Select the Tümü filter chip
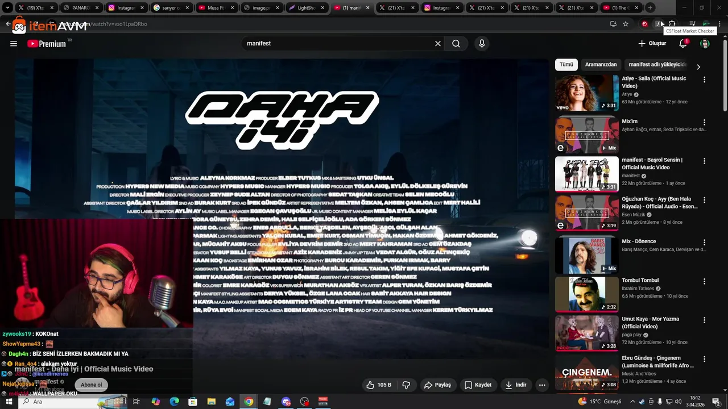728x409 pixels. click(x=566, y=65)
